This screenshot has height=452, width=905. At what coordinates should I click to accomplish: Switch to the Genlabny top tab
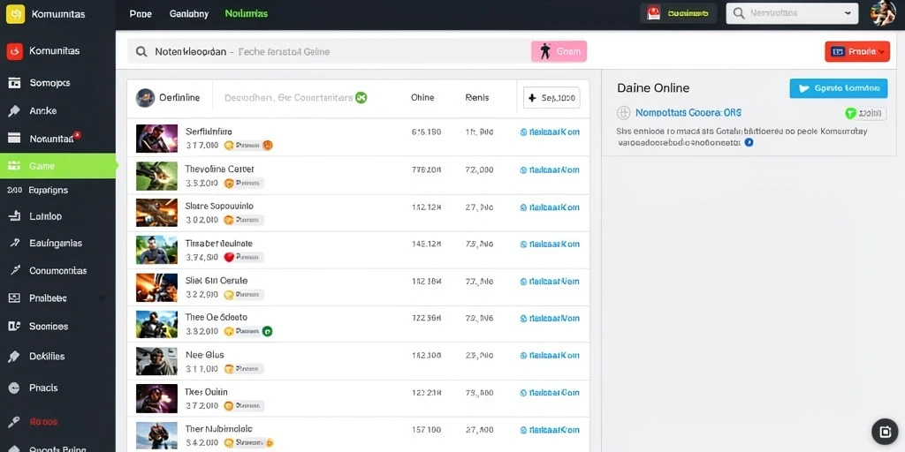pyautogui.click(x=189, y=14)
